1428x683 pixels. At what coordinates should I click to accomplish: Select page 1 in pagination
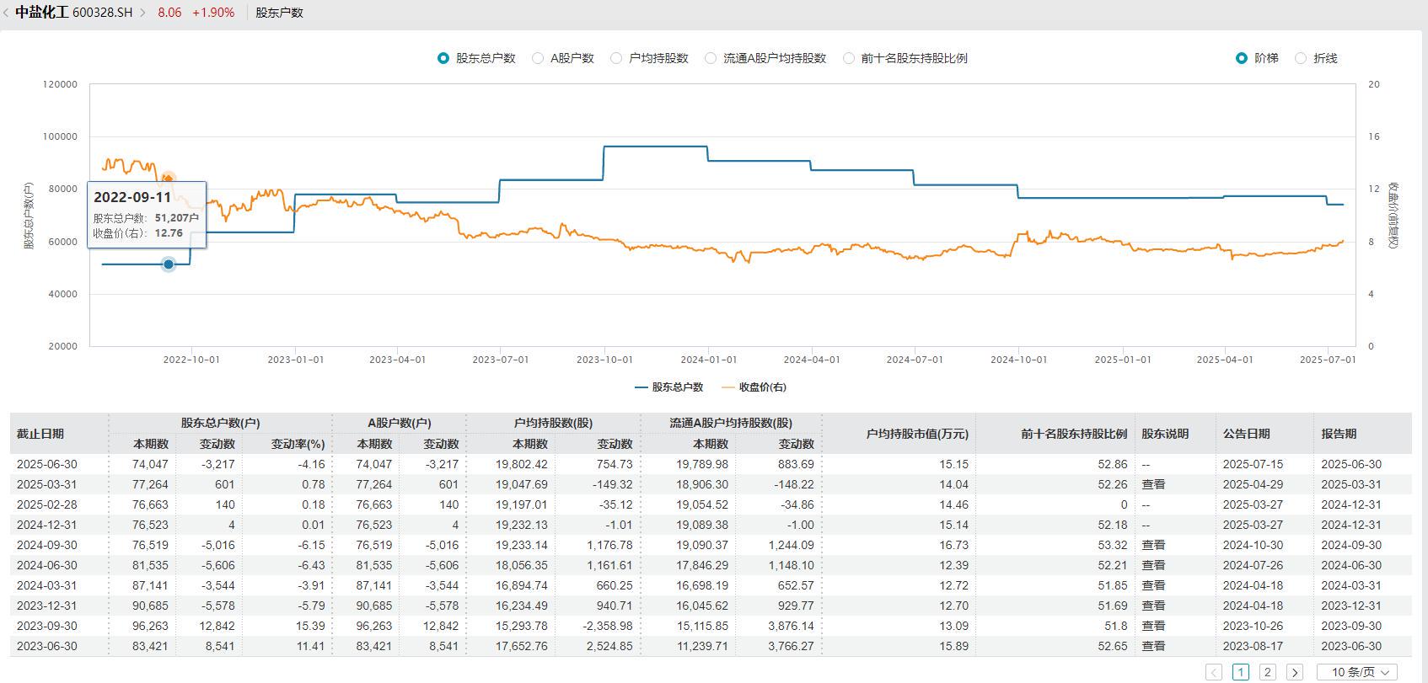coord(1241,672)
